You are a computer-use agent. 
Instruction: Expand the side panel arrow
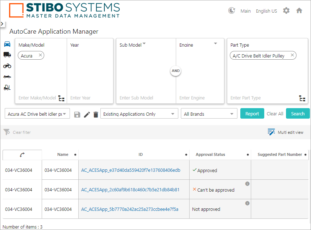click(x=2, y=24)
